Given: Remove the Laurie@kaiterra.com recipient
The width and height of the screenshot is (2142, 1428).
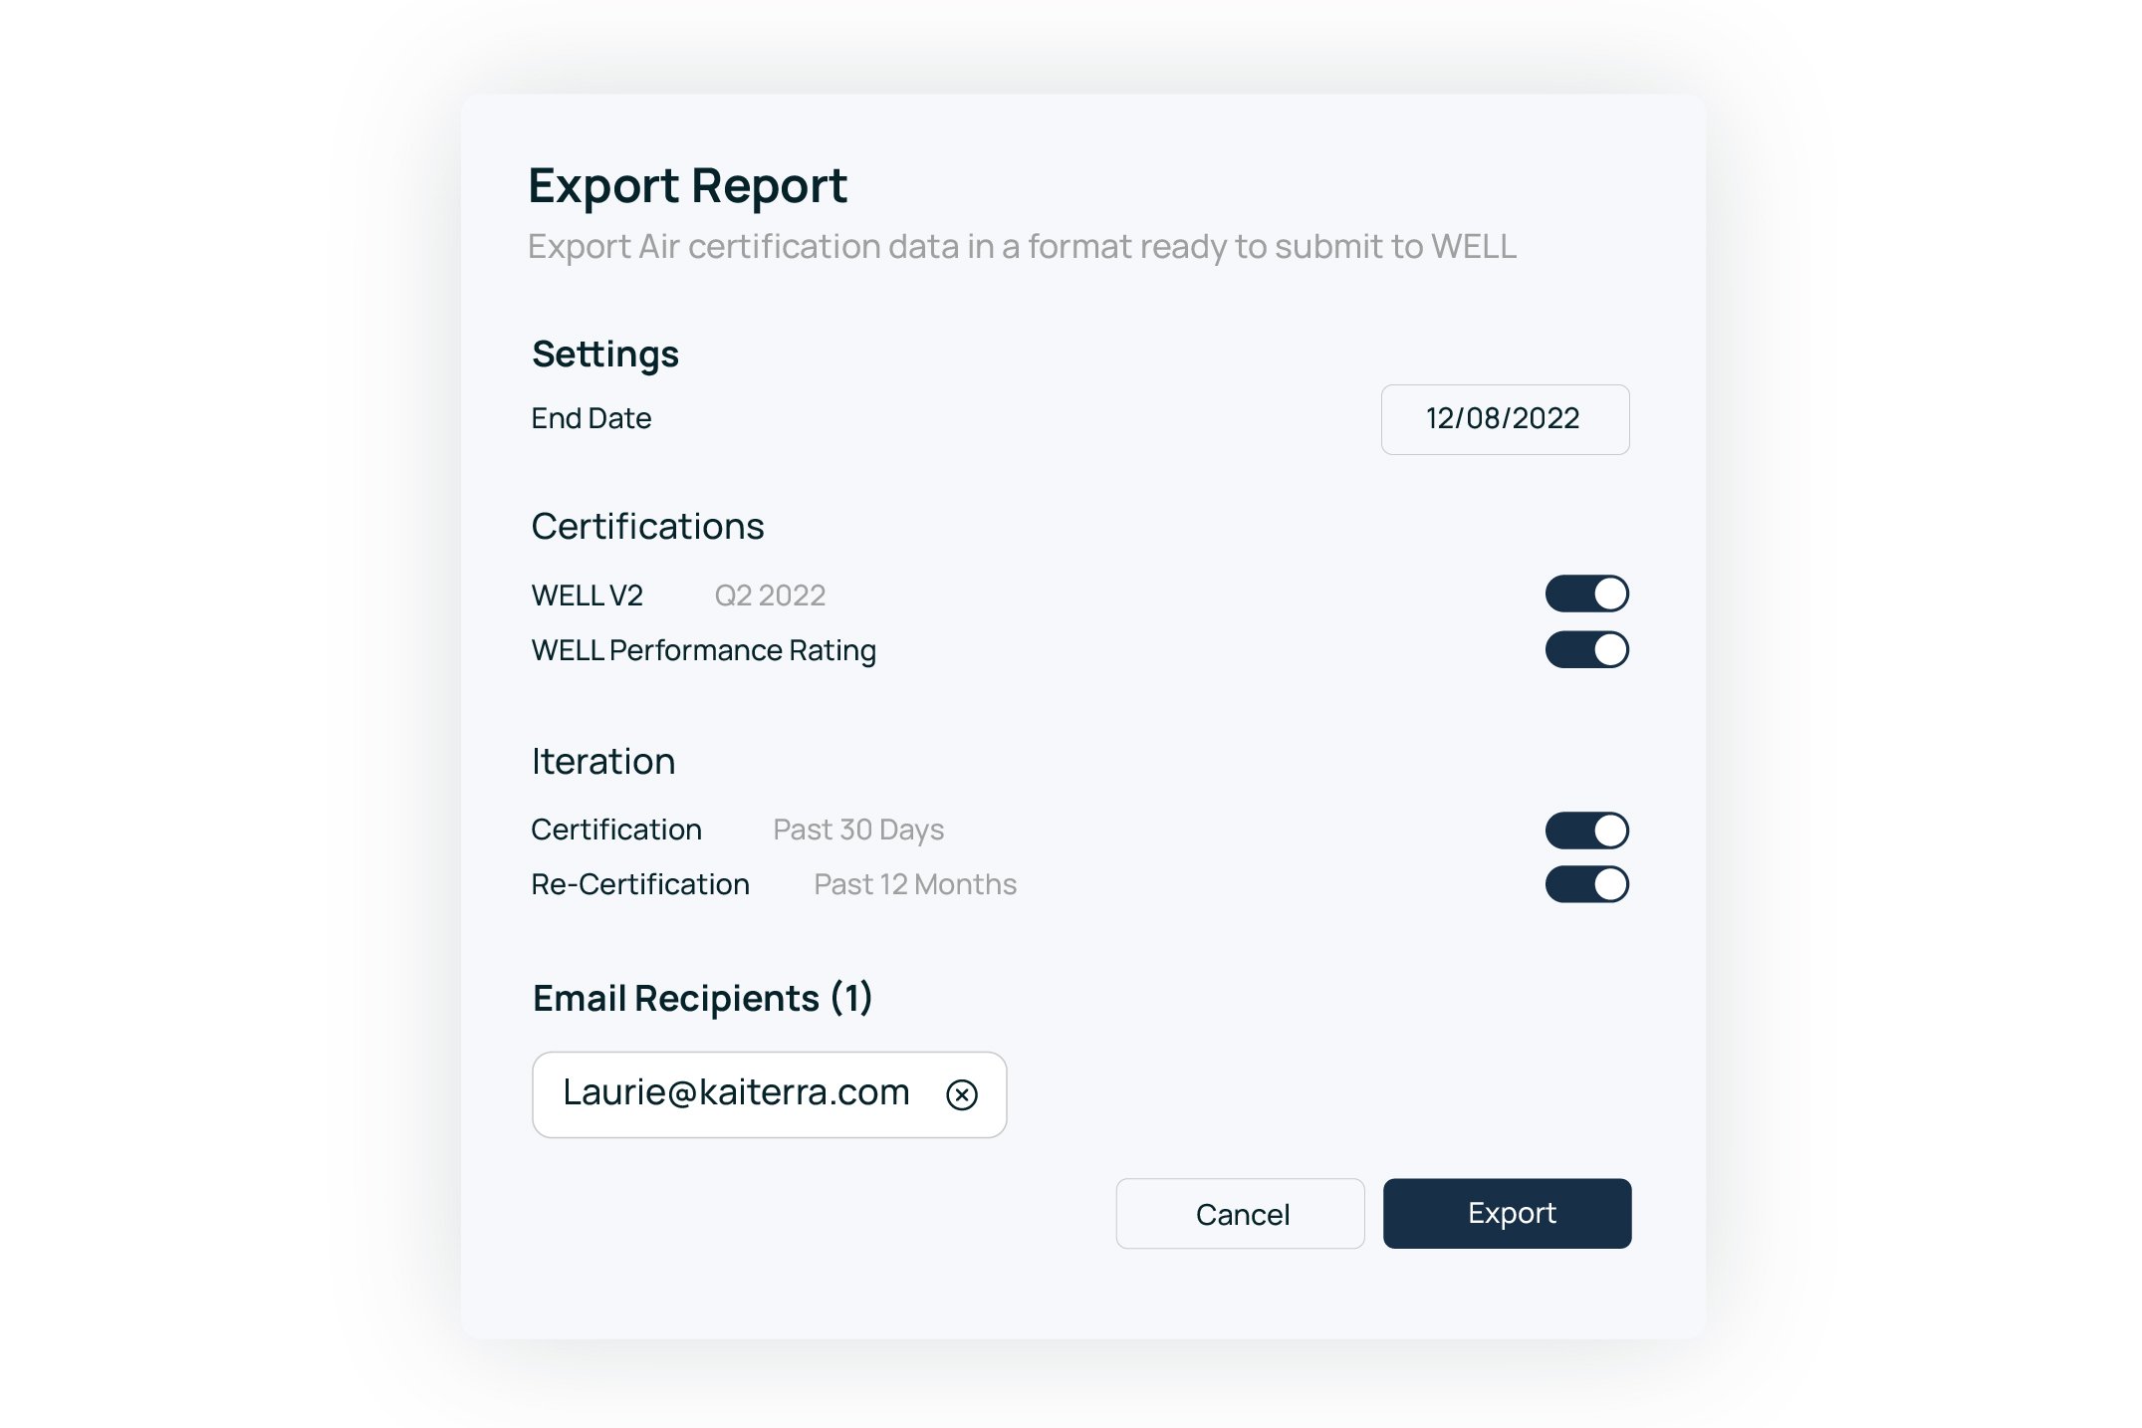Looking at the screenshot, I should pos(961,1094).
